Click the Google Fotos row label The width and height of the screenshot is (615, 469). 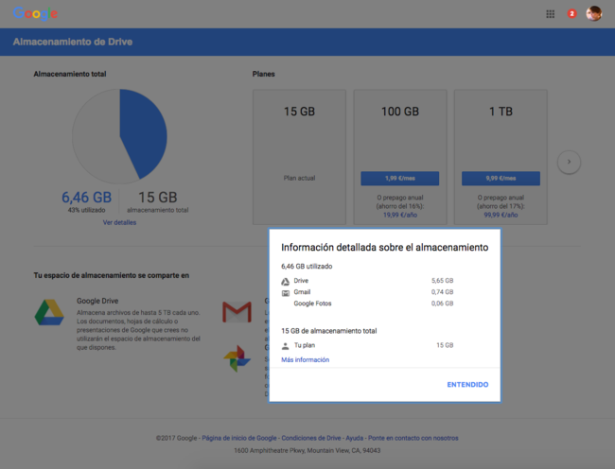point(312,304)
